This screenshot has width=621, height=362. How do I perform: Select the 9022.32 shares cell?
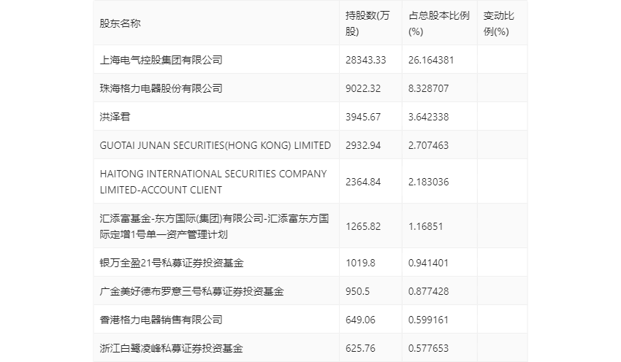pyautogui.click(x=363, y=88)
